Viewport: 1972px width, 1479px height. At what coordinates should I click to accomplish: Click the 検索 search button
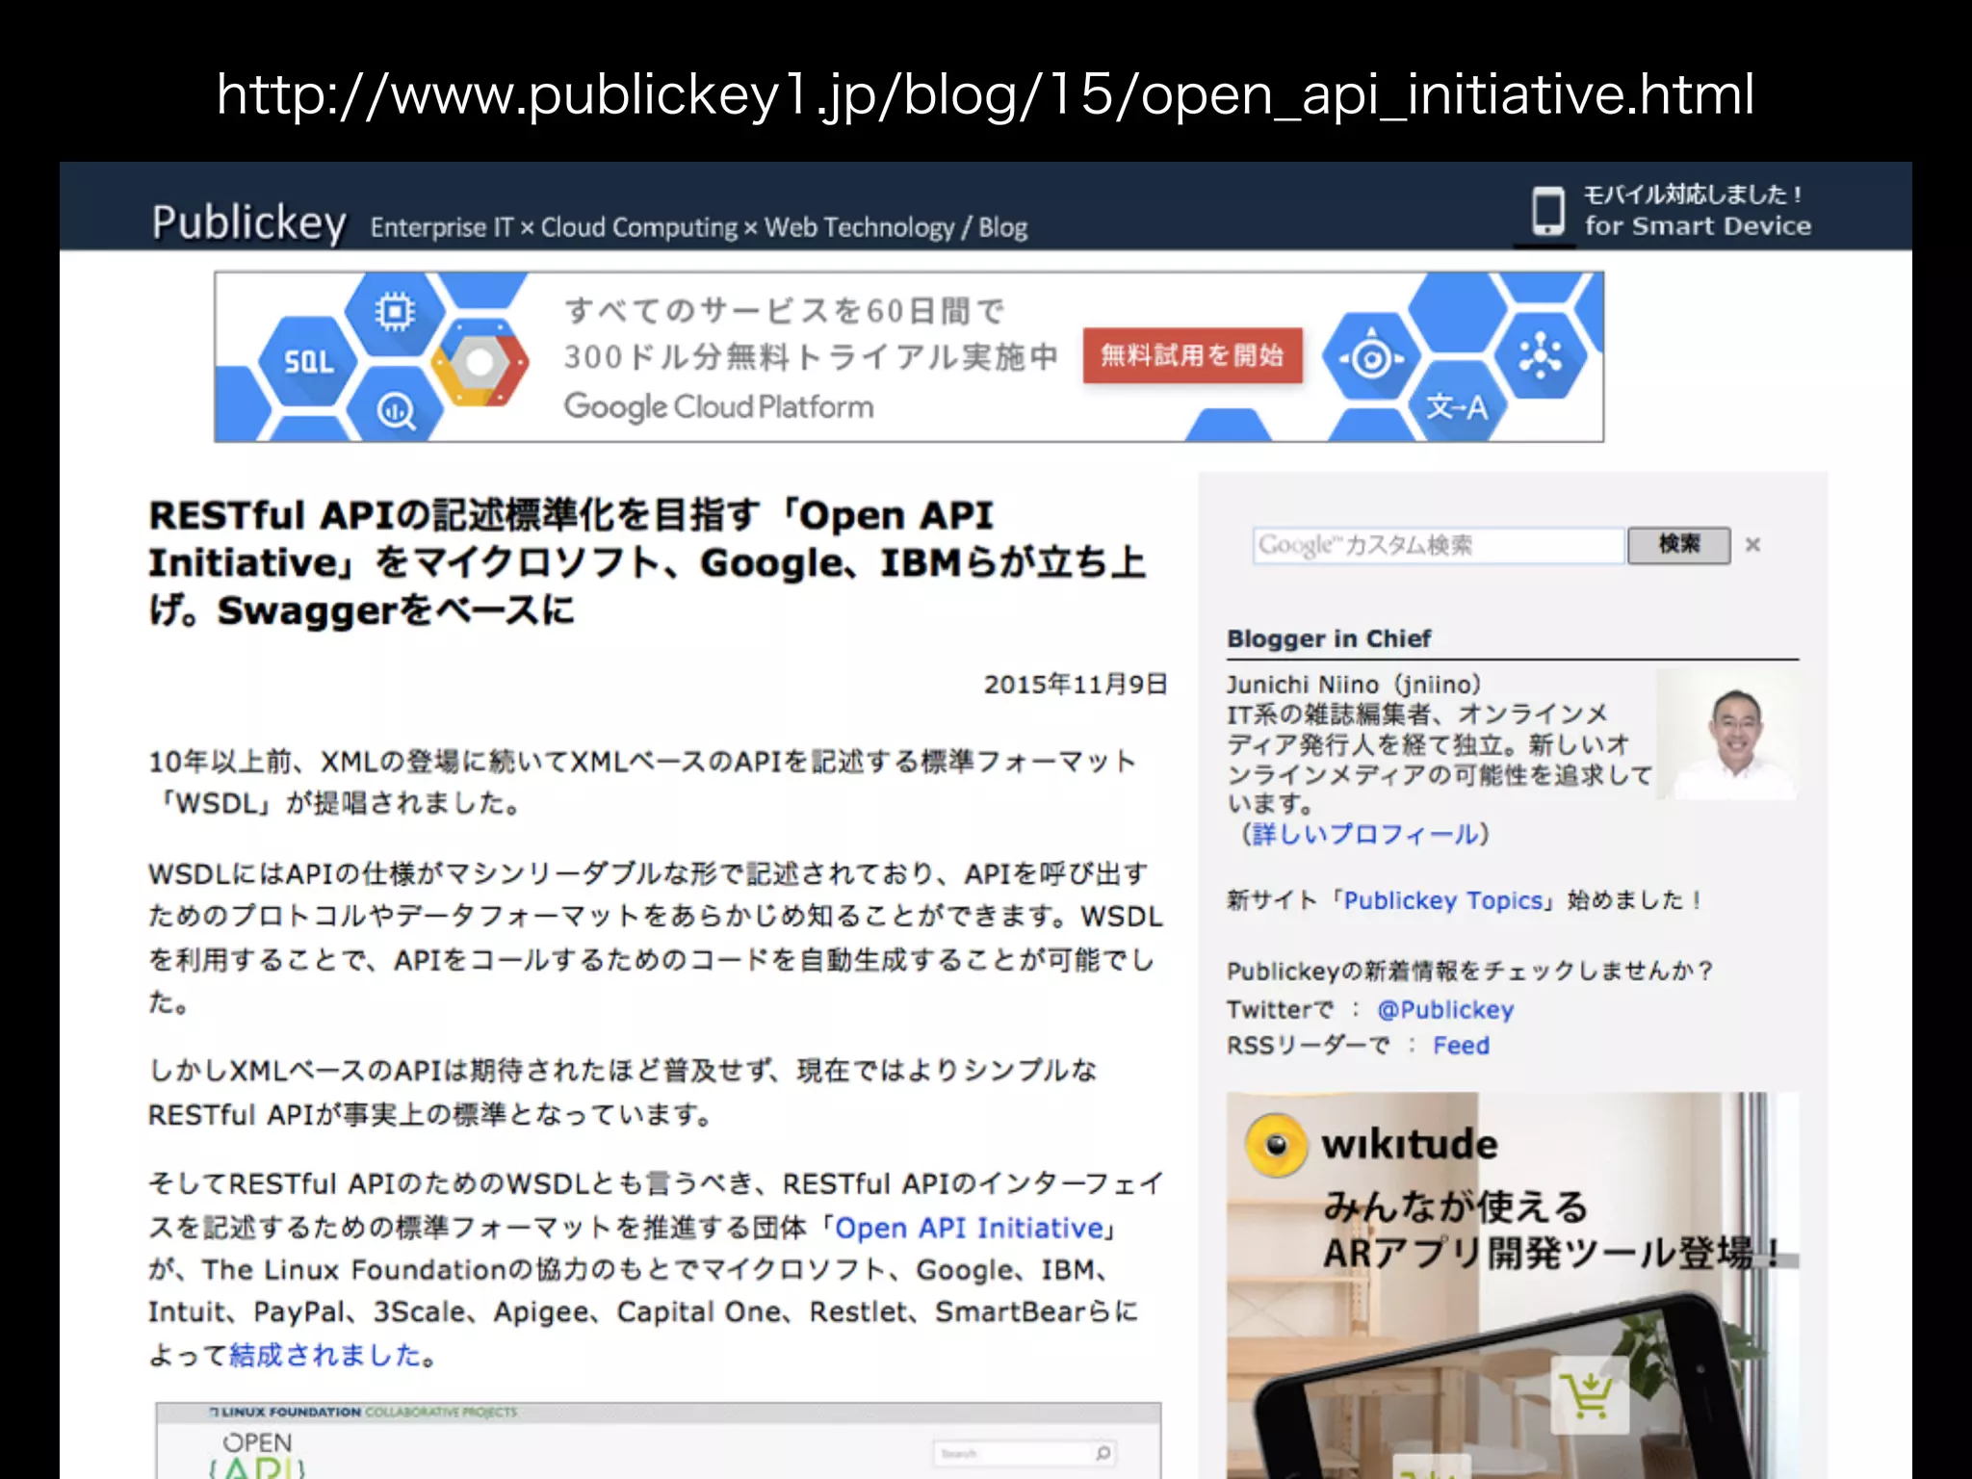click(1679, 545)
